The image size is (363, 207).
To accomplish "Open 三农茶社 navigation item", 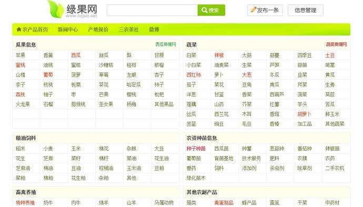I will (x=128, y=29).
